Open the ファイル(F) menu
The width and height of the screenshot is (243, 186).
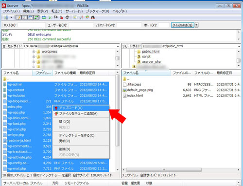click(12, 11)
